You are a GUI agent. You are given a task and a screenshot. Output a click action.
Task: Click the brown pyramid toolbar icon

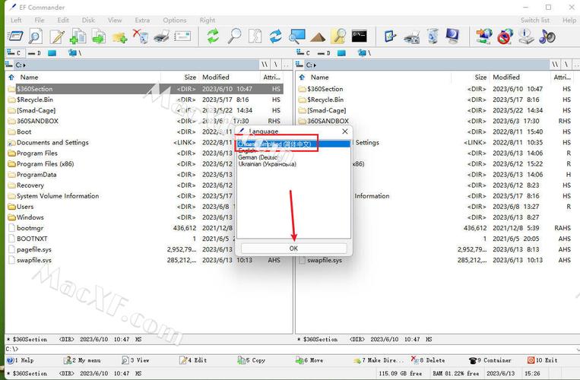point(318,37)
